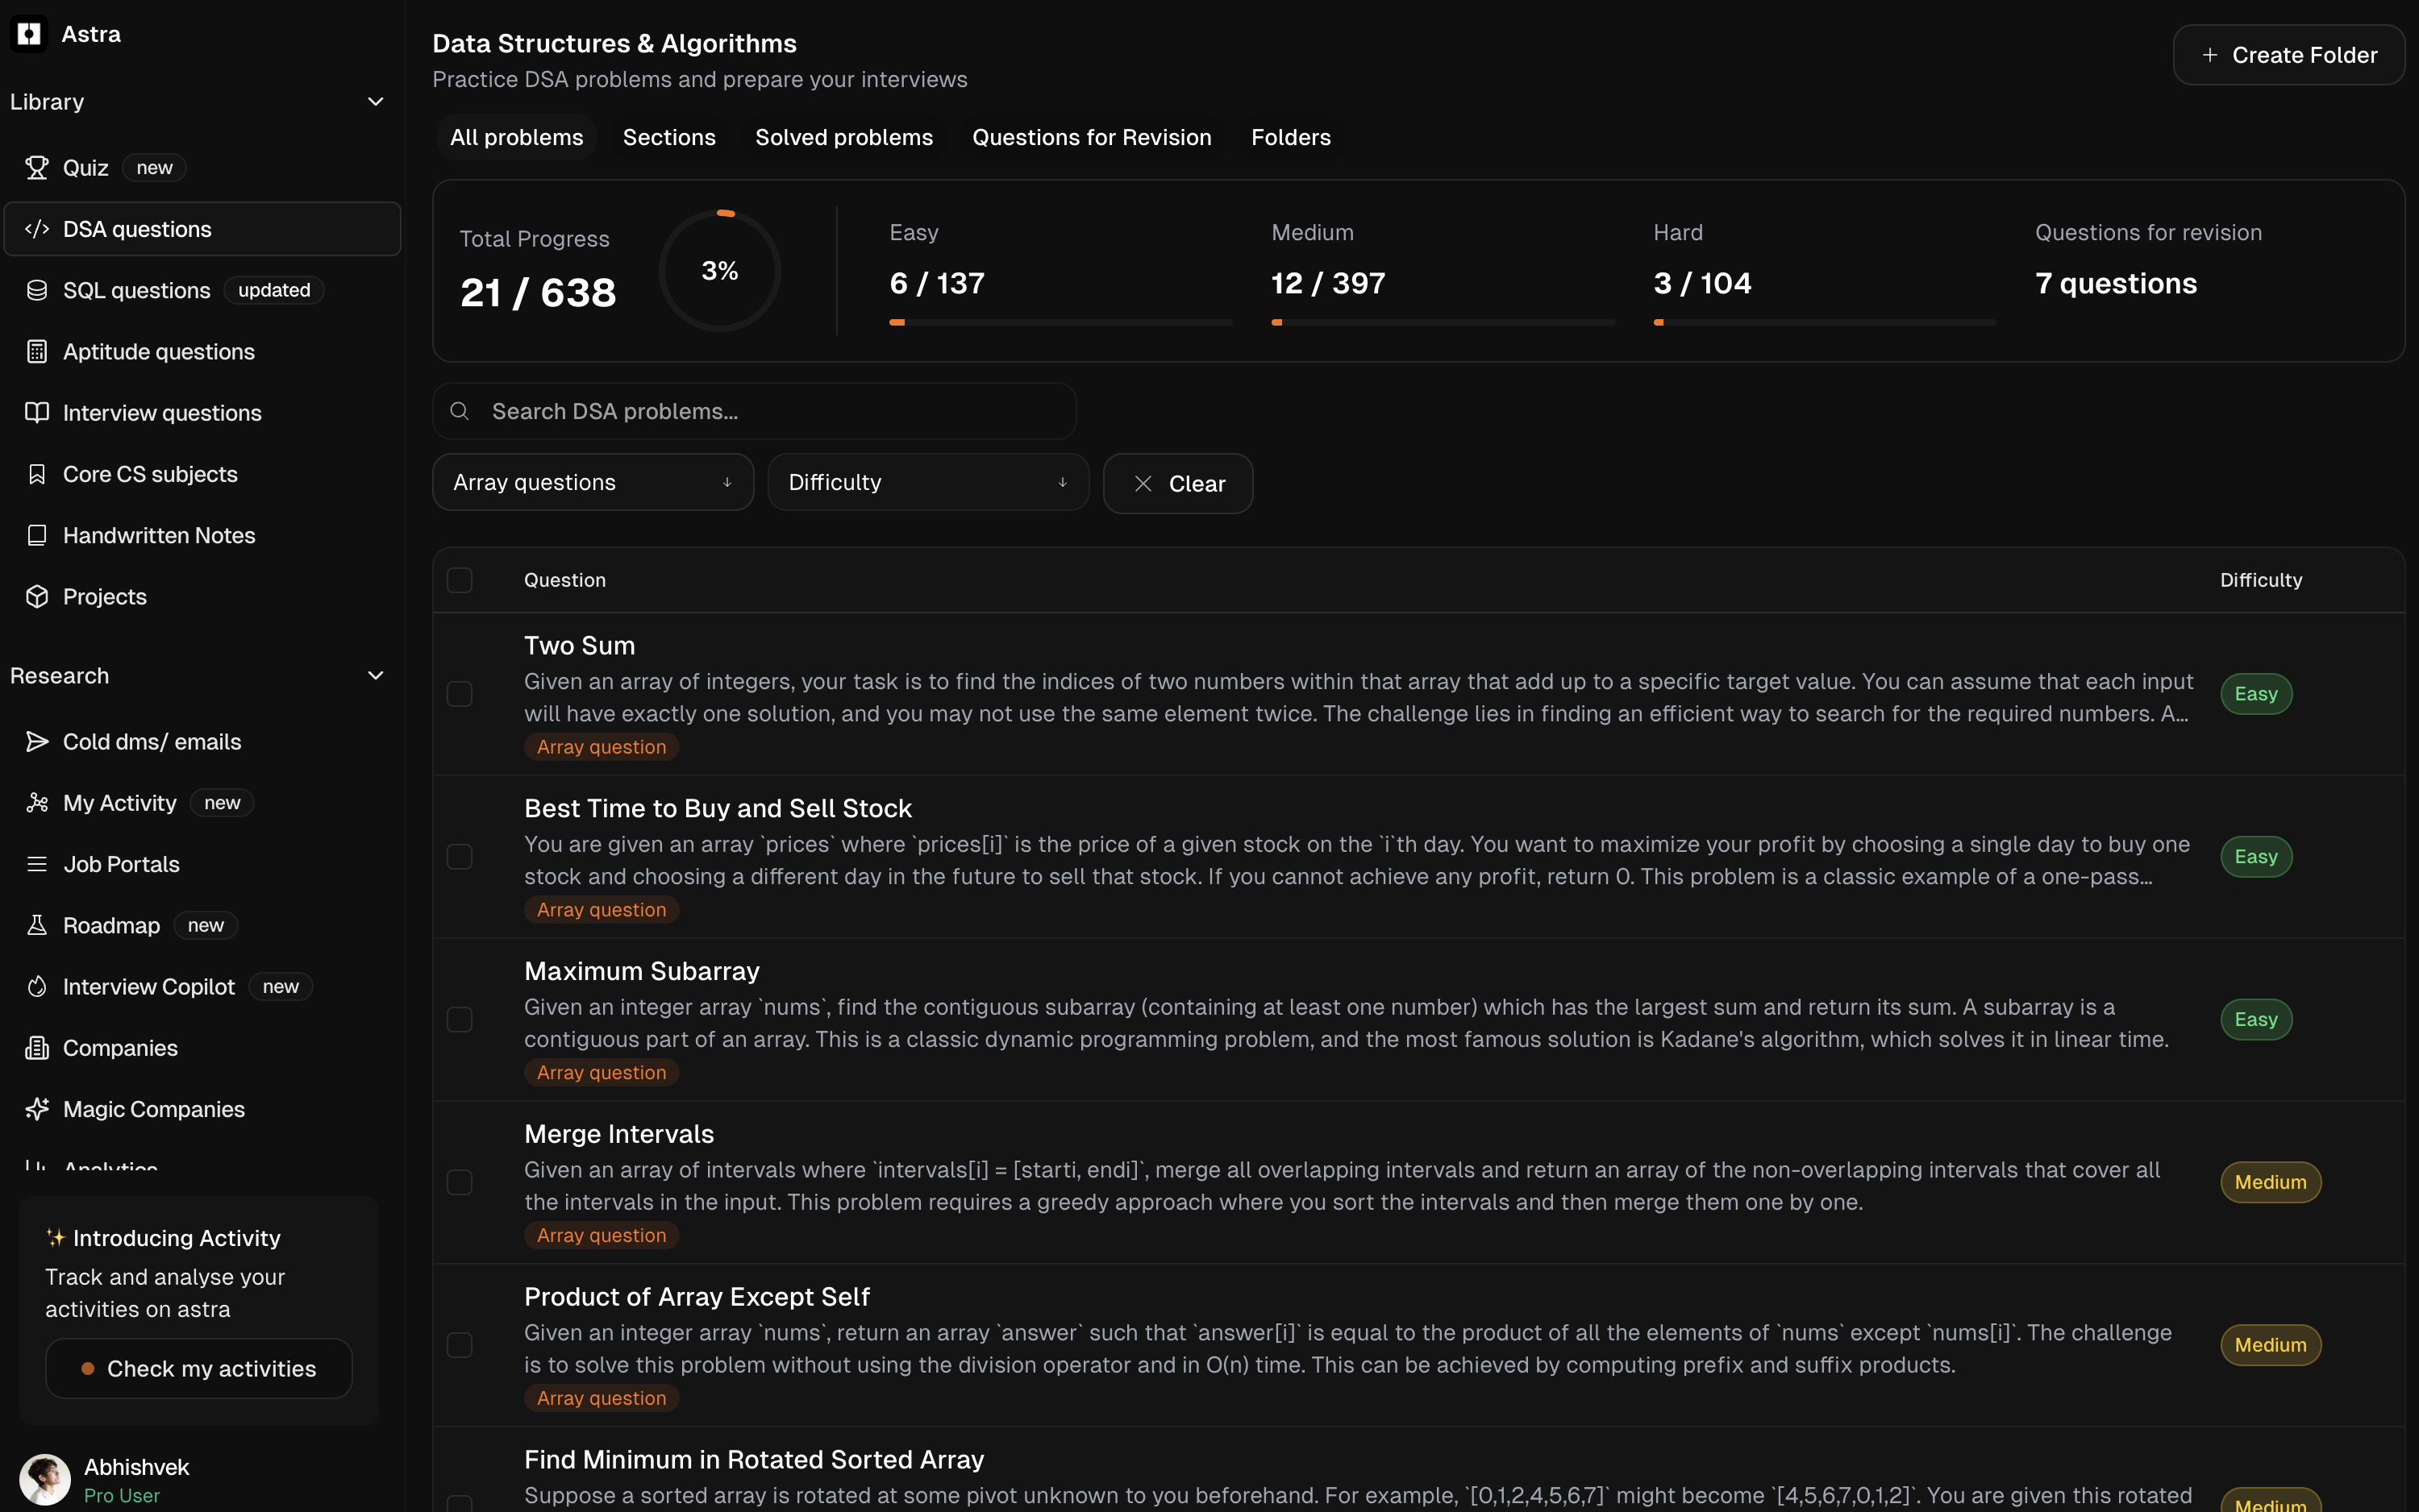Open the Questions for Revision tab
The height and width of the screenshot is (1512, 2419).
point(1092,138)
